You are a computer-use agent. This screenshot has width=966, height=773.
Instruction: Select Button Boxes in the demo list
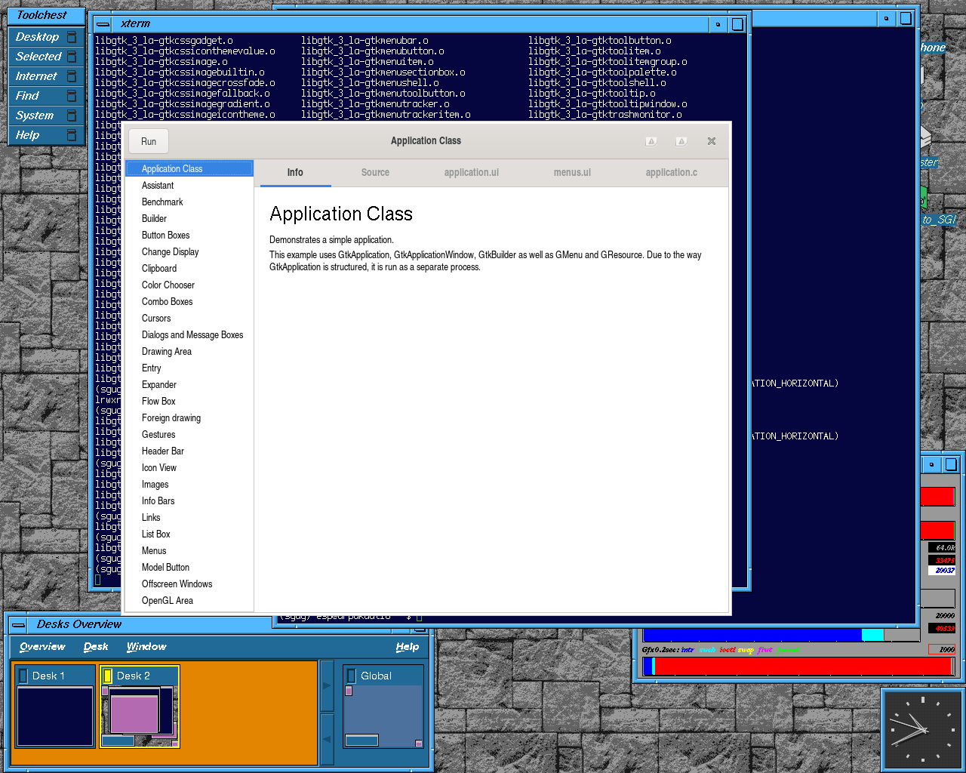(x=189, y=236)
